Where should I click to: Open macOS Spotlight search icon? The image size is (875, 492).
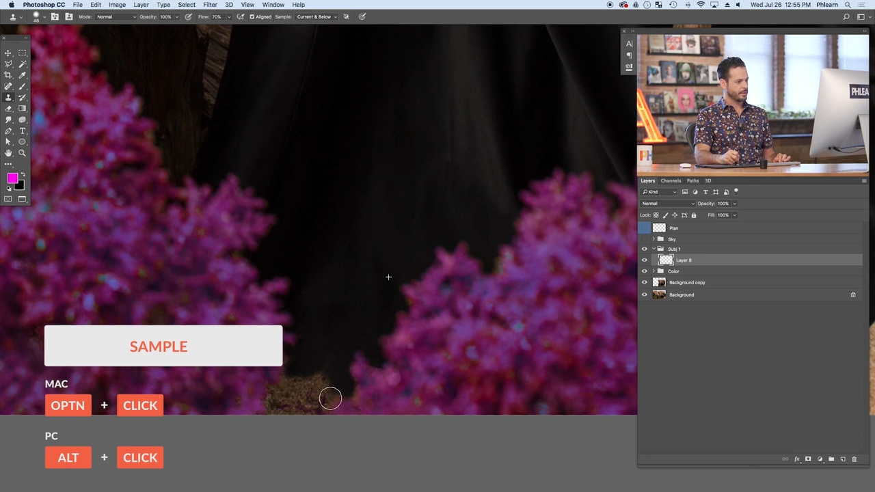[848, 5]
